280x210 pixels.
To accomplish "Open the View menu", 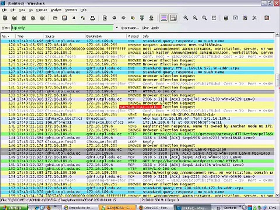I will pyautogui.click(x=22, y=10).
